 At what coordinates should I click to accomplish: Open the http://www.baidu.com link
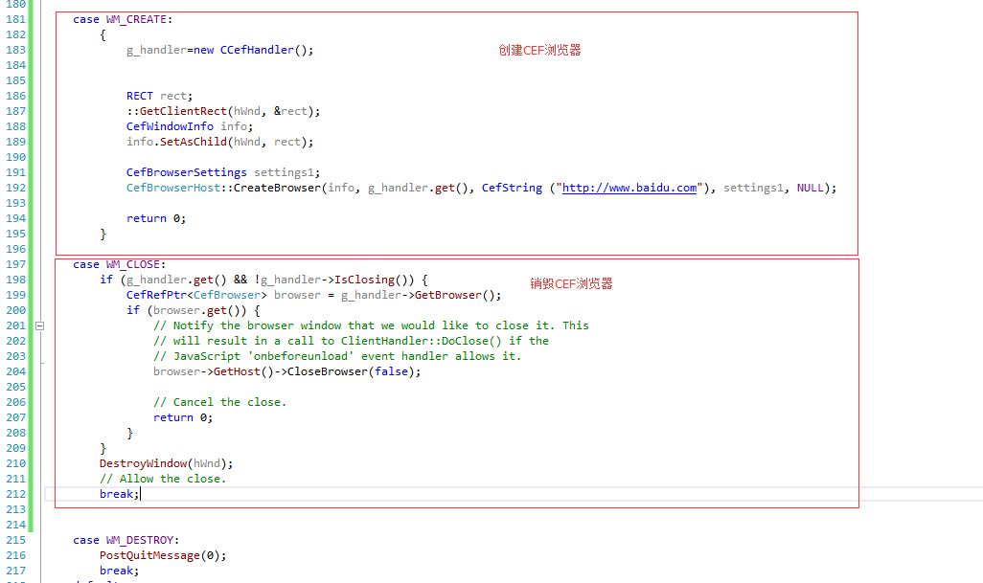pyautogui.click(x=629, y=188)
